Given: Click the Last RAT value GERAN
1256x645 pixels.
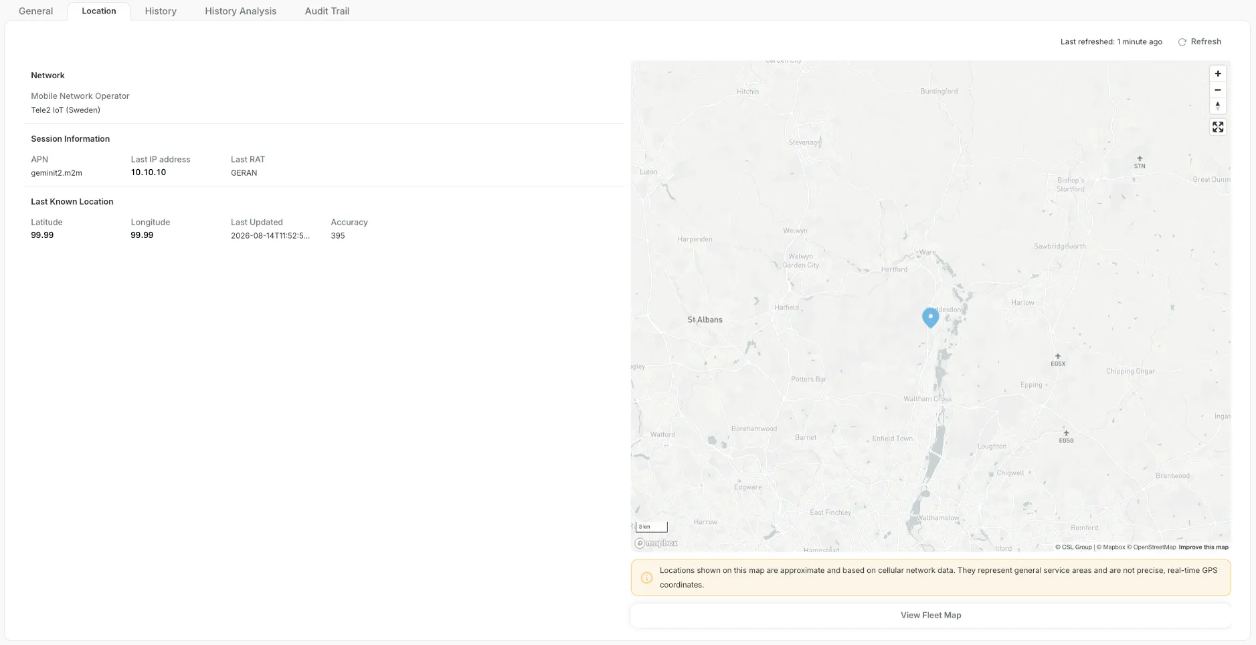Looking at the screenshot, I should pos(244,172).
